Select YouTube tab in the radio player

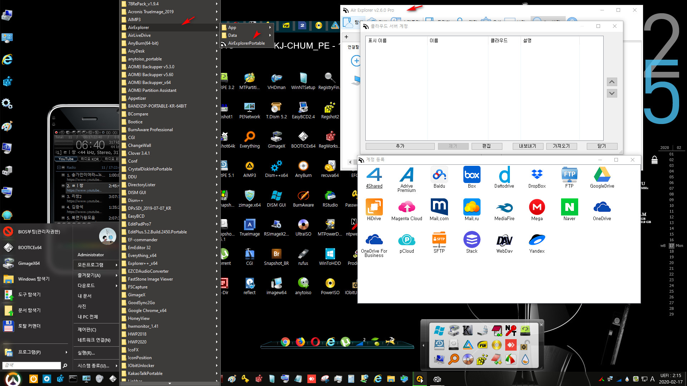(66, 159)
